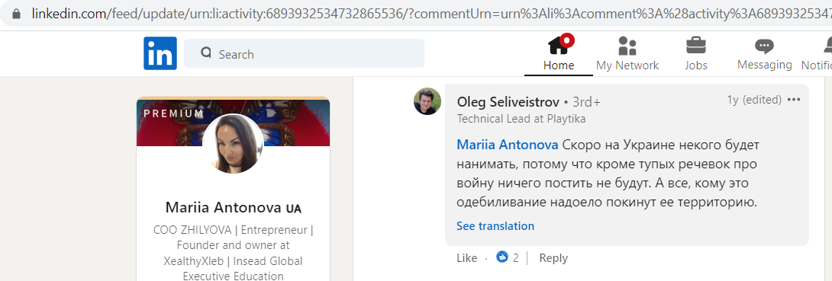Screen dimensions: 832x281
Task: Click Oleg Seliveistrov's avatar photo
Action: [427, 101]
